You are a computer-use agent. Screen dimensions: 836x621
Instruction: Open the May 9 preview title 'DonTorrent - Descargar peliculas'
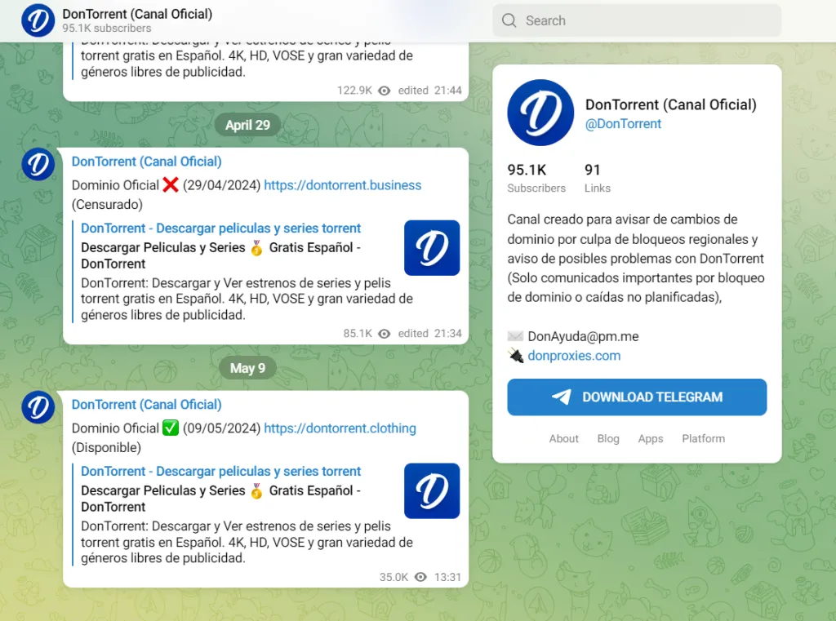click(220, 471)
